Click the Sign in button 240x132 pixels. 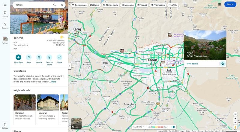tap(230, 4)
